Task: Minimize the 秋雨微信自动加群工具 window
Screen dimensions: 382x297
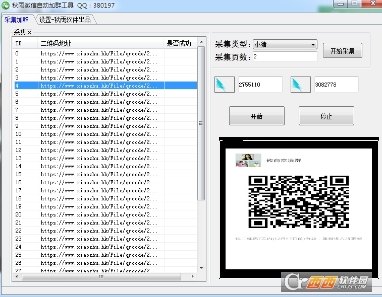Action: click(341, 4)
